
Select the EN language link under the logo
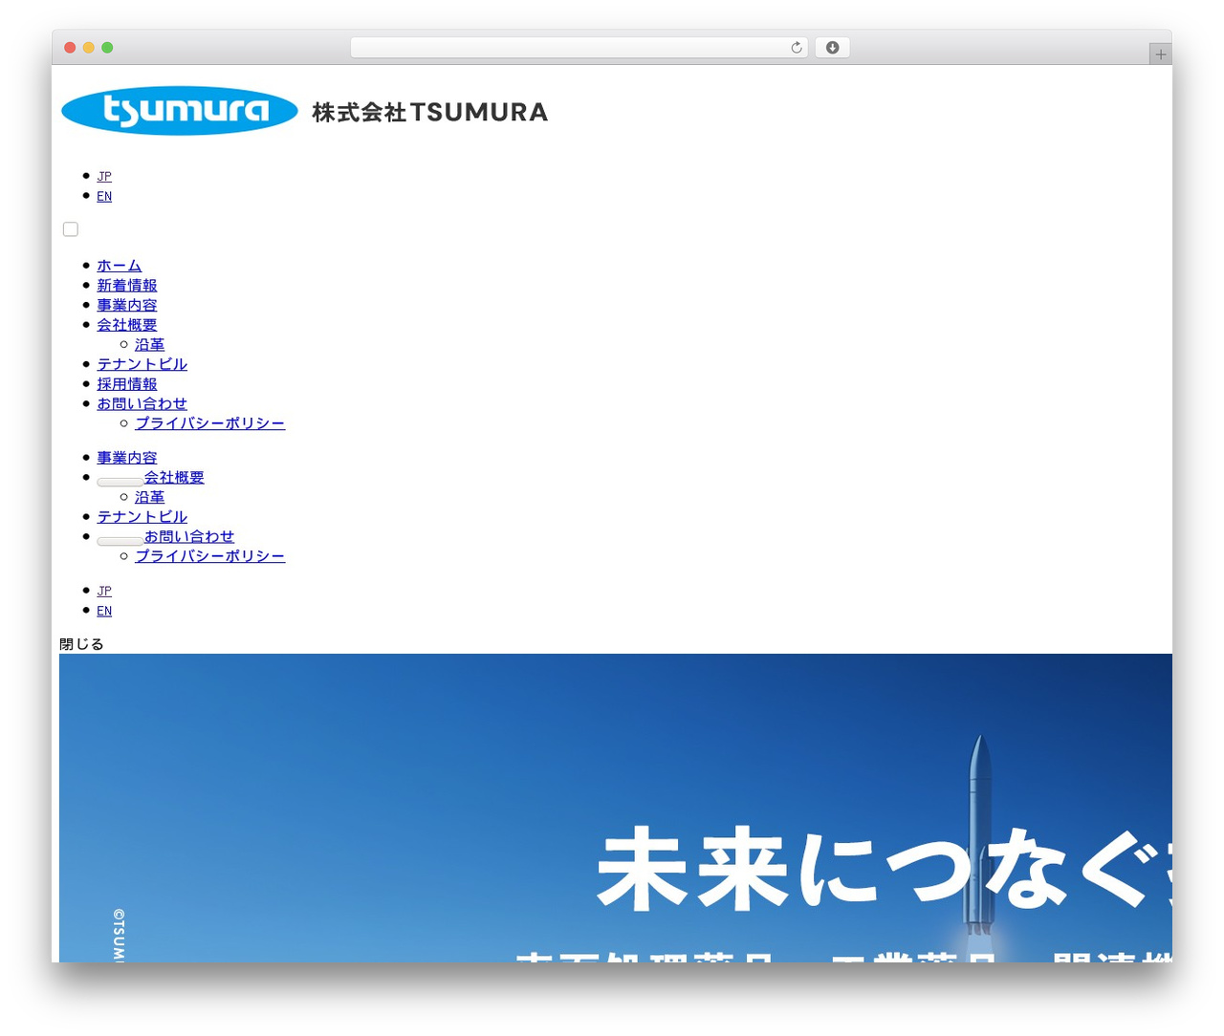point(104,196)
